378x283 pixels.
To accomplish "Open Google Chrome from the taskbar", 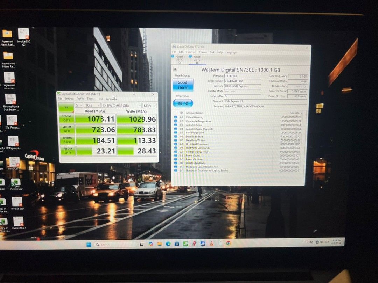I will tap(228, 243).
